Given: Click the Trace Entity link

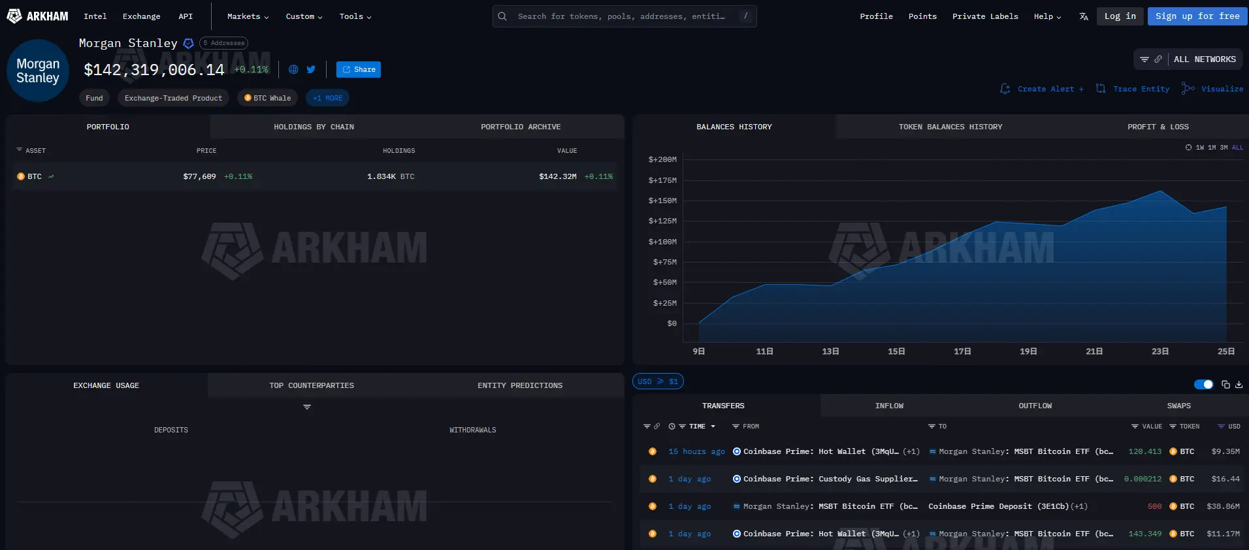Looking at the screenshot, I should [1133, 89].
